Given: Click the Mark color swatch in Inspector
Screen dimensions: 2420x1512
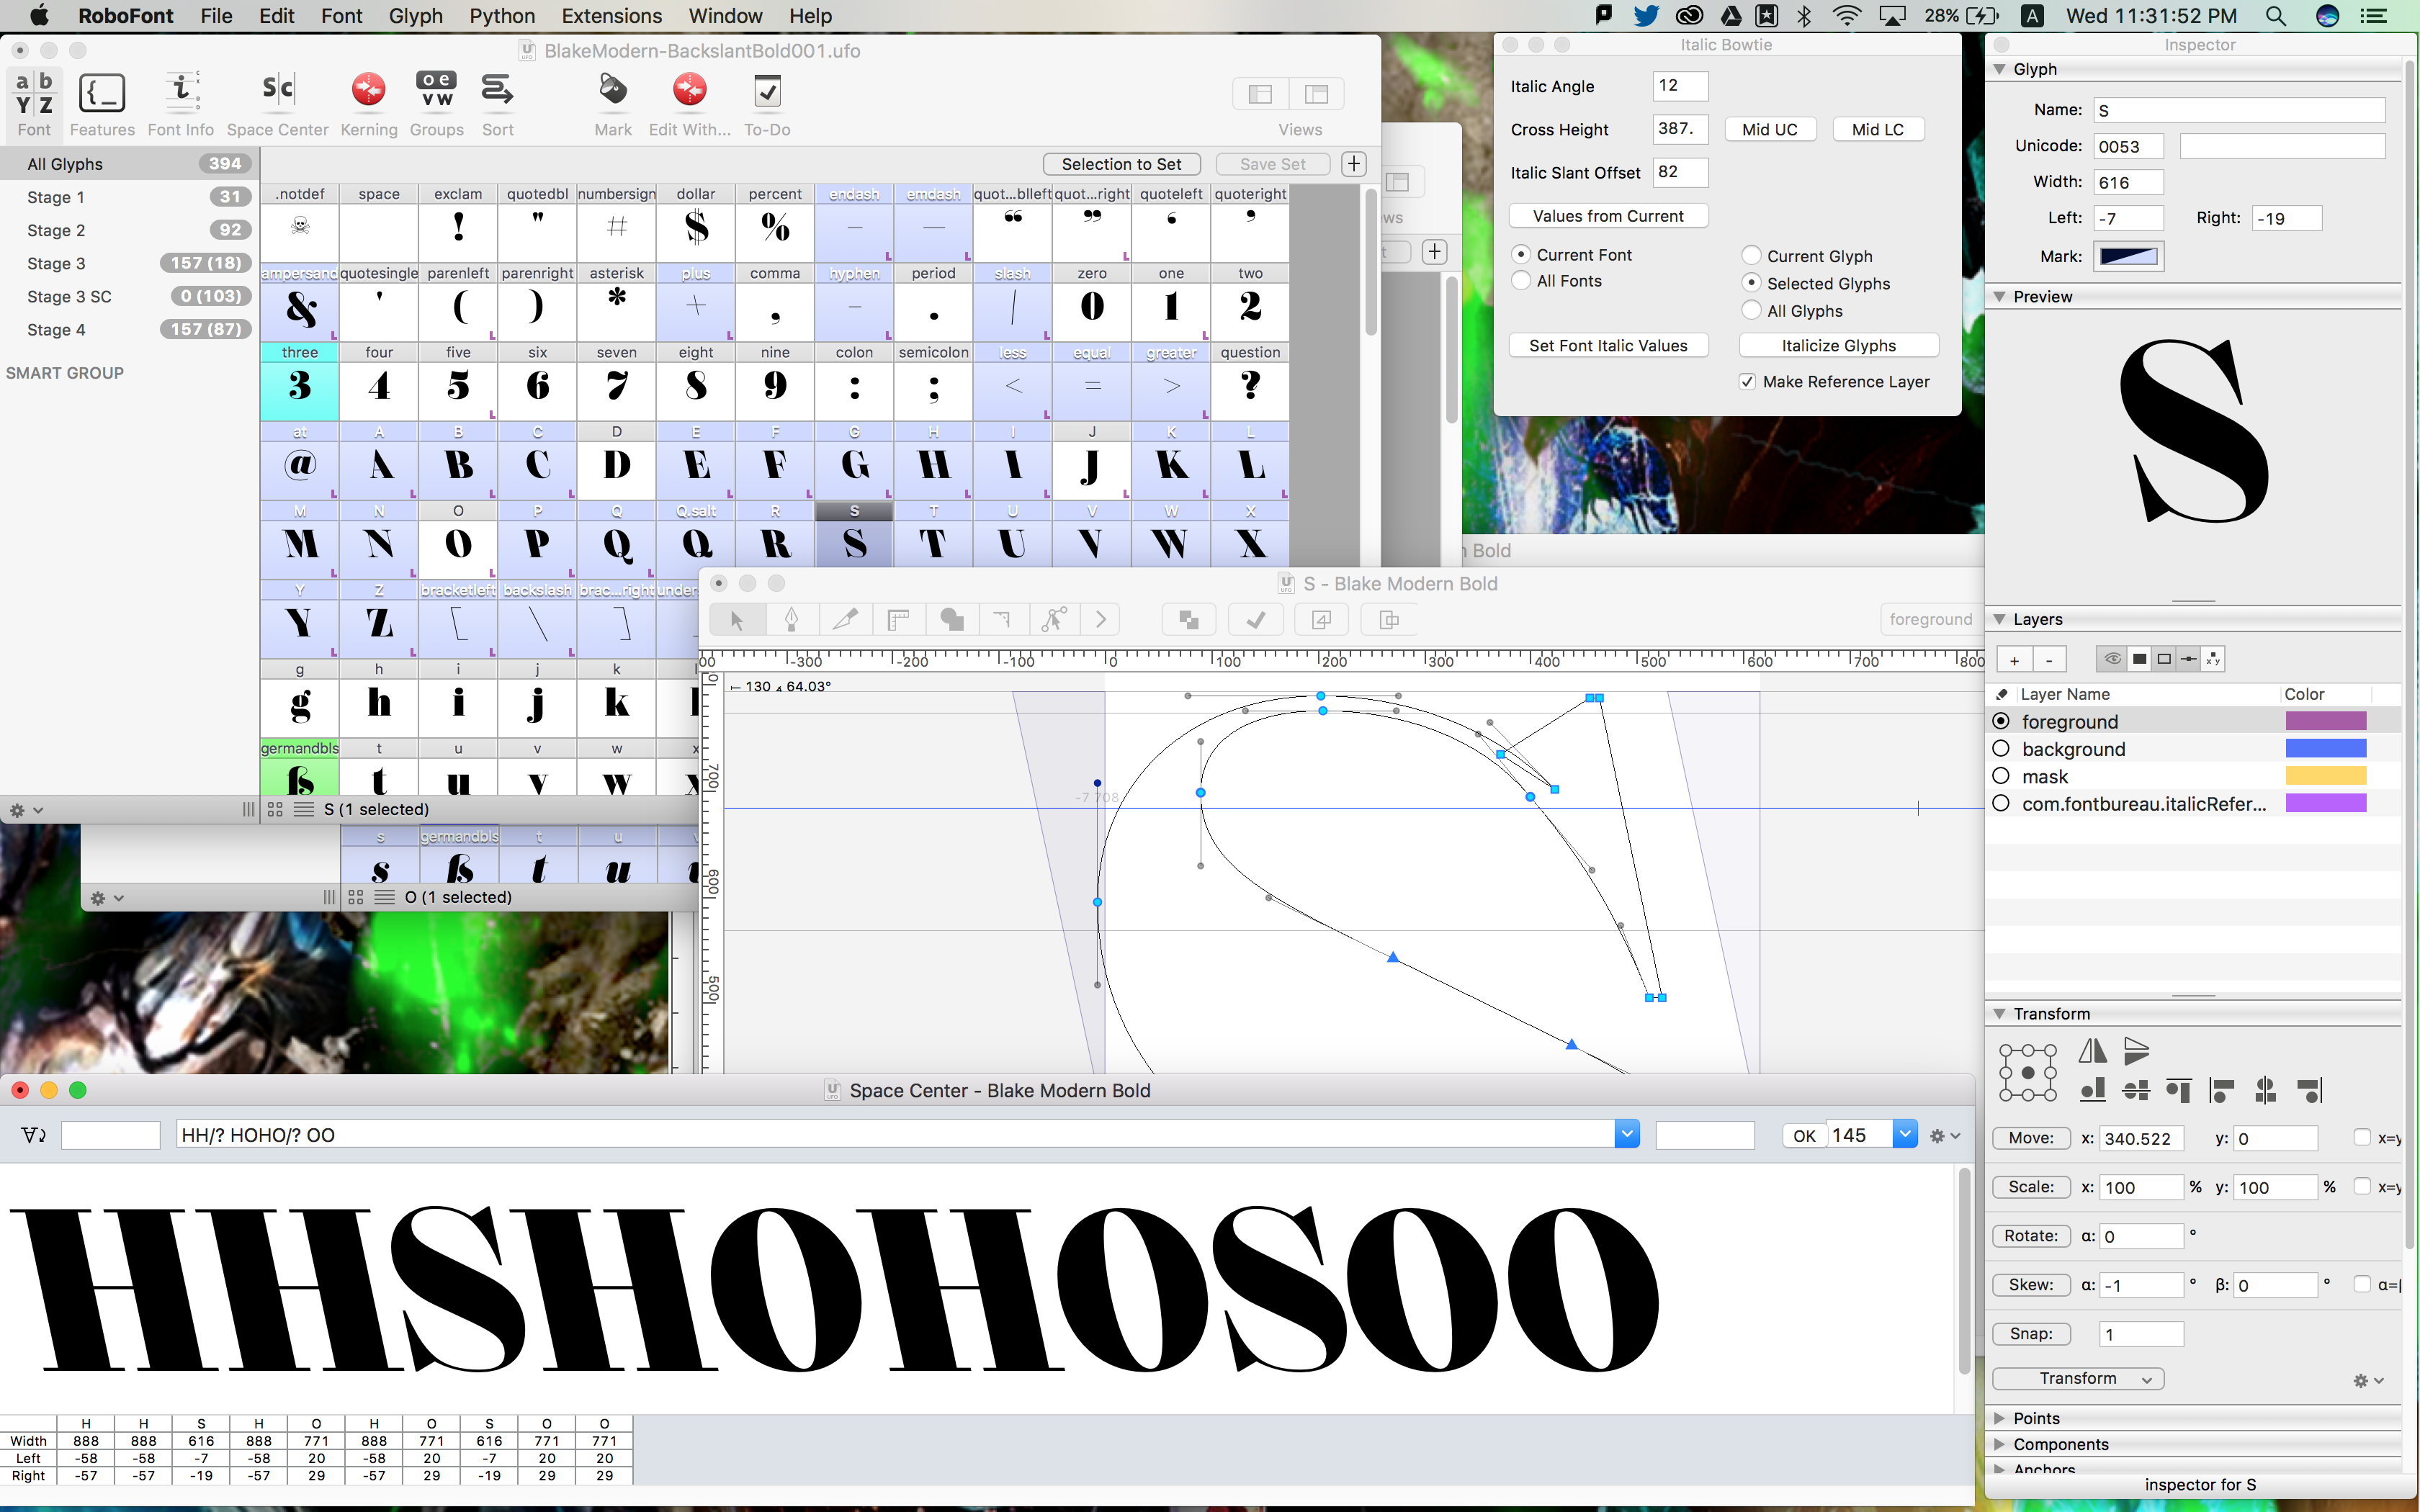Looking at the screenshot, I should [2129, 257].
